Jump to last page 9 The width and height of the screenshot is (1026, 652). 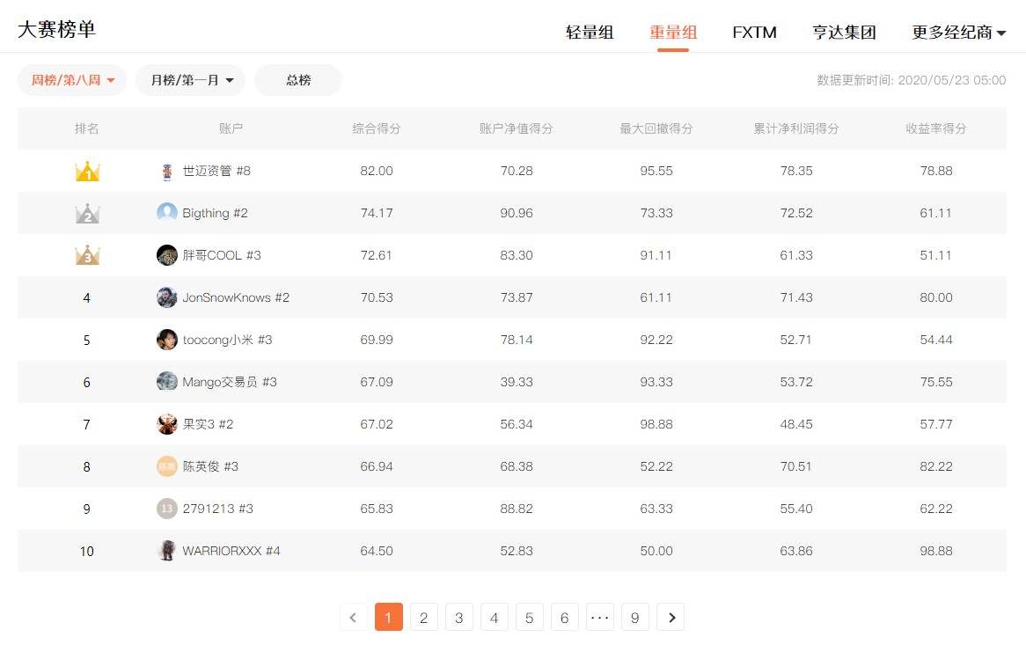(634, 618)
